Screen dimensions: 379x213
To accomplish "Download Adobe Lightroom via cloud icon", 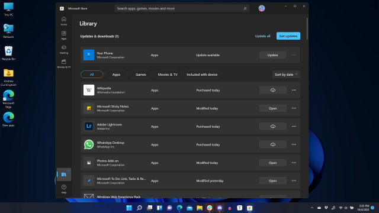I will pyautogui.click(x=272, y=126).
